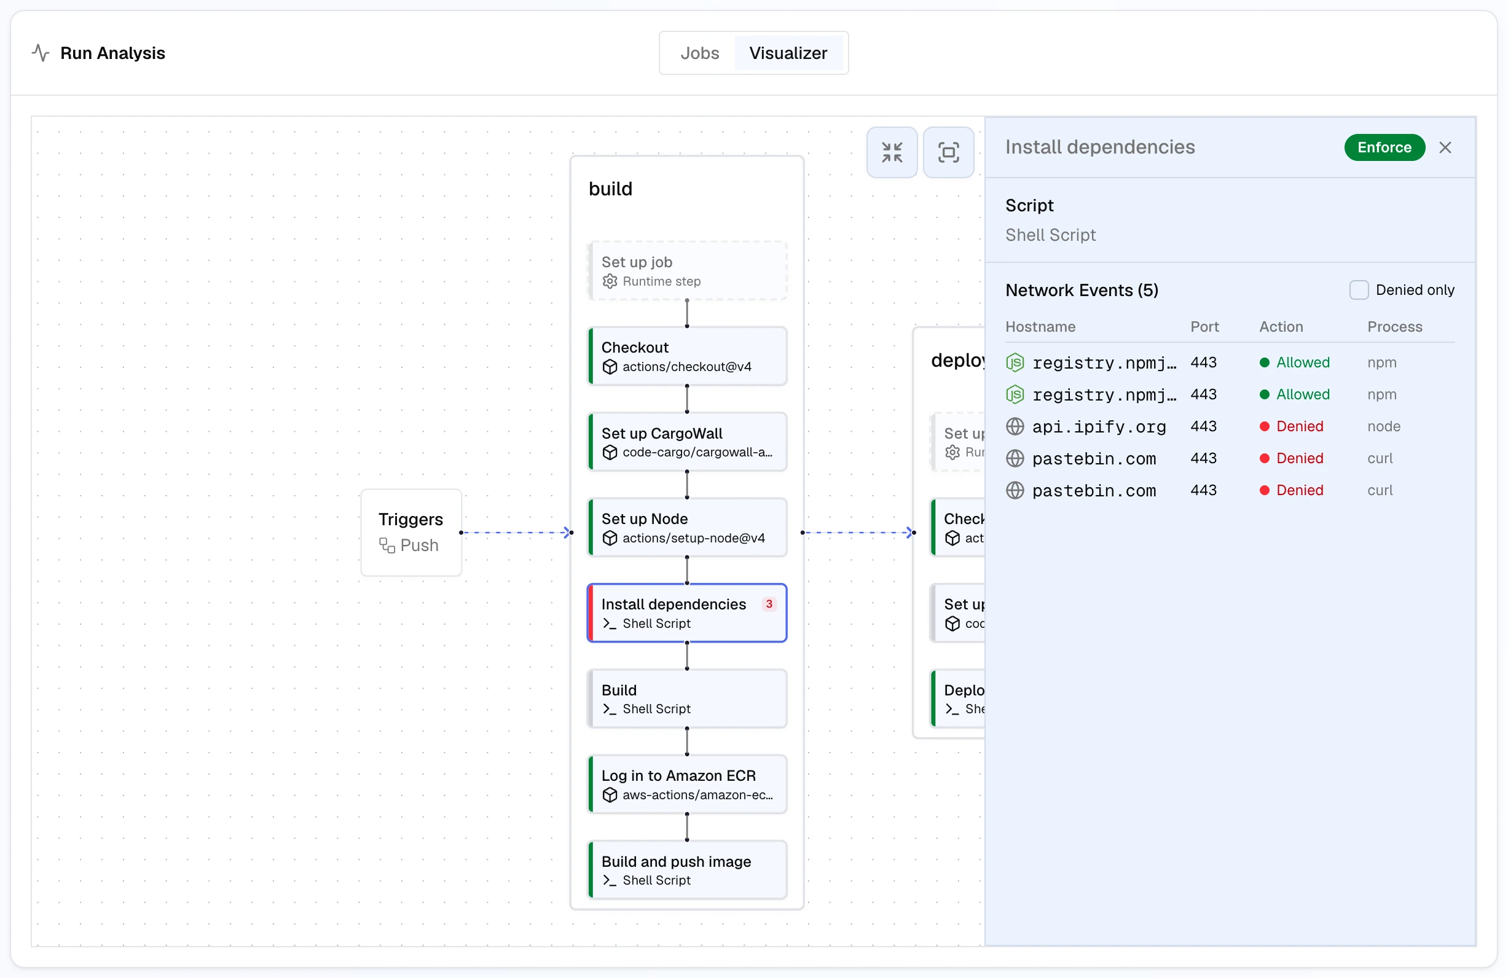The height and width of the screenshot is (978, 1508).
Task: Click the Node.js icon beside first registry.npmjs row
Action: pos(1015,362)
